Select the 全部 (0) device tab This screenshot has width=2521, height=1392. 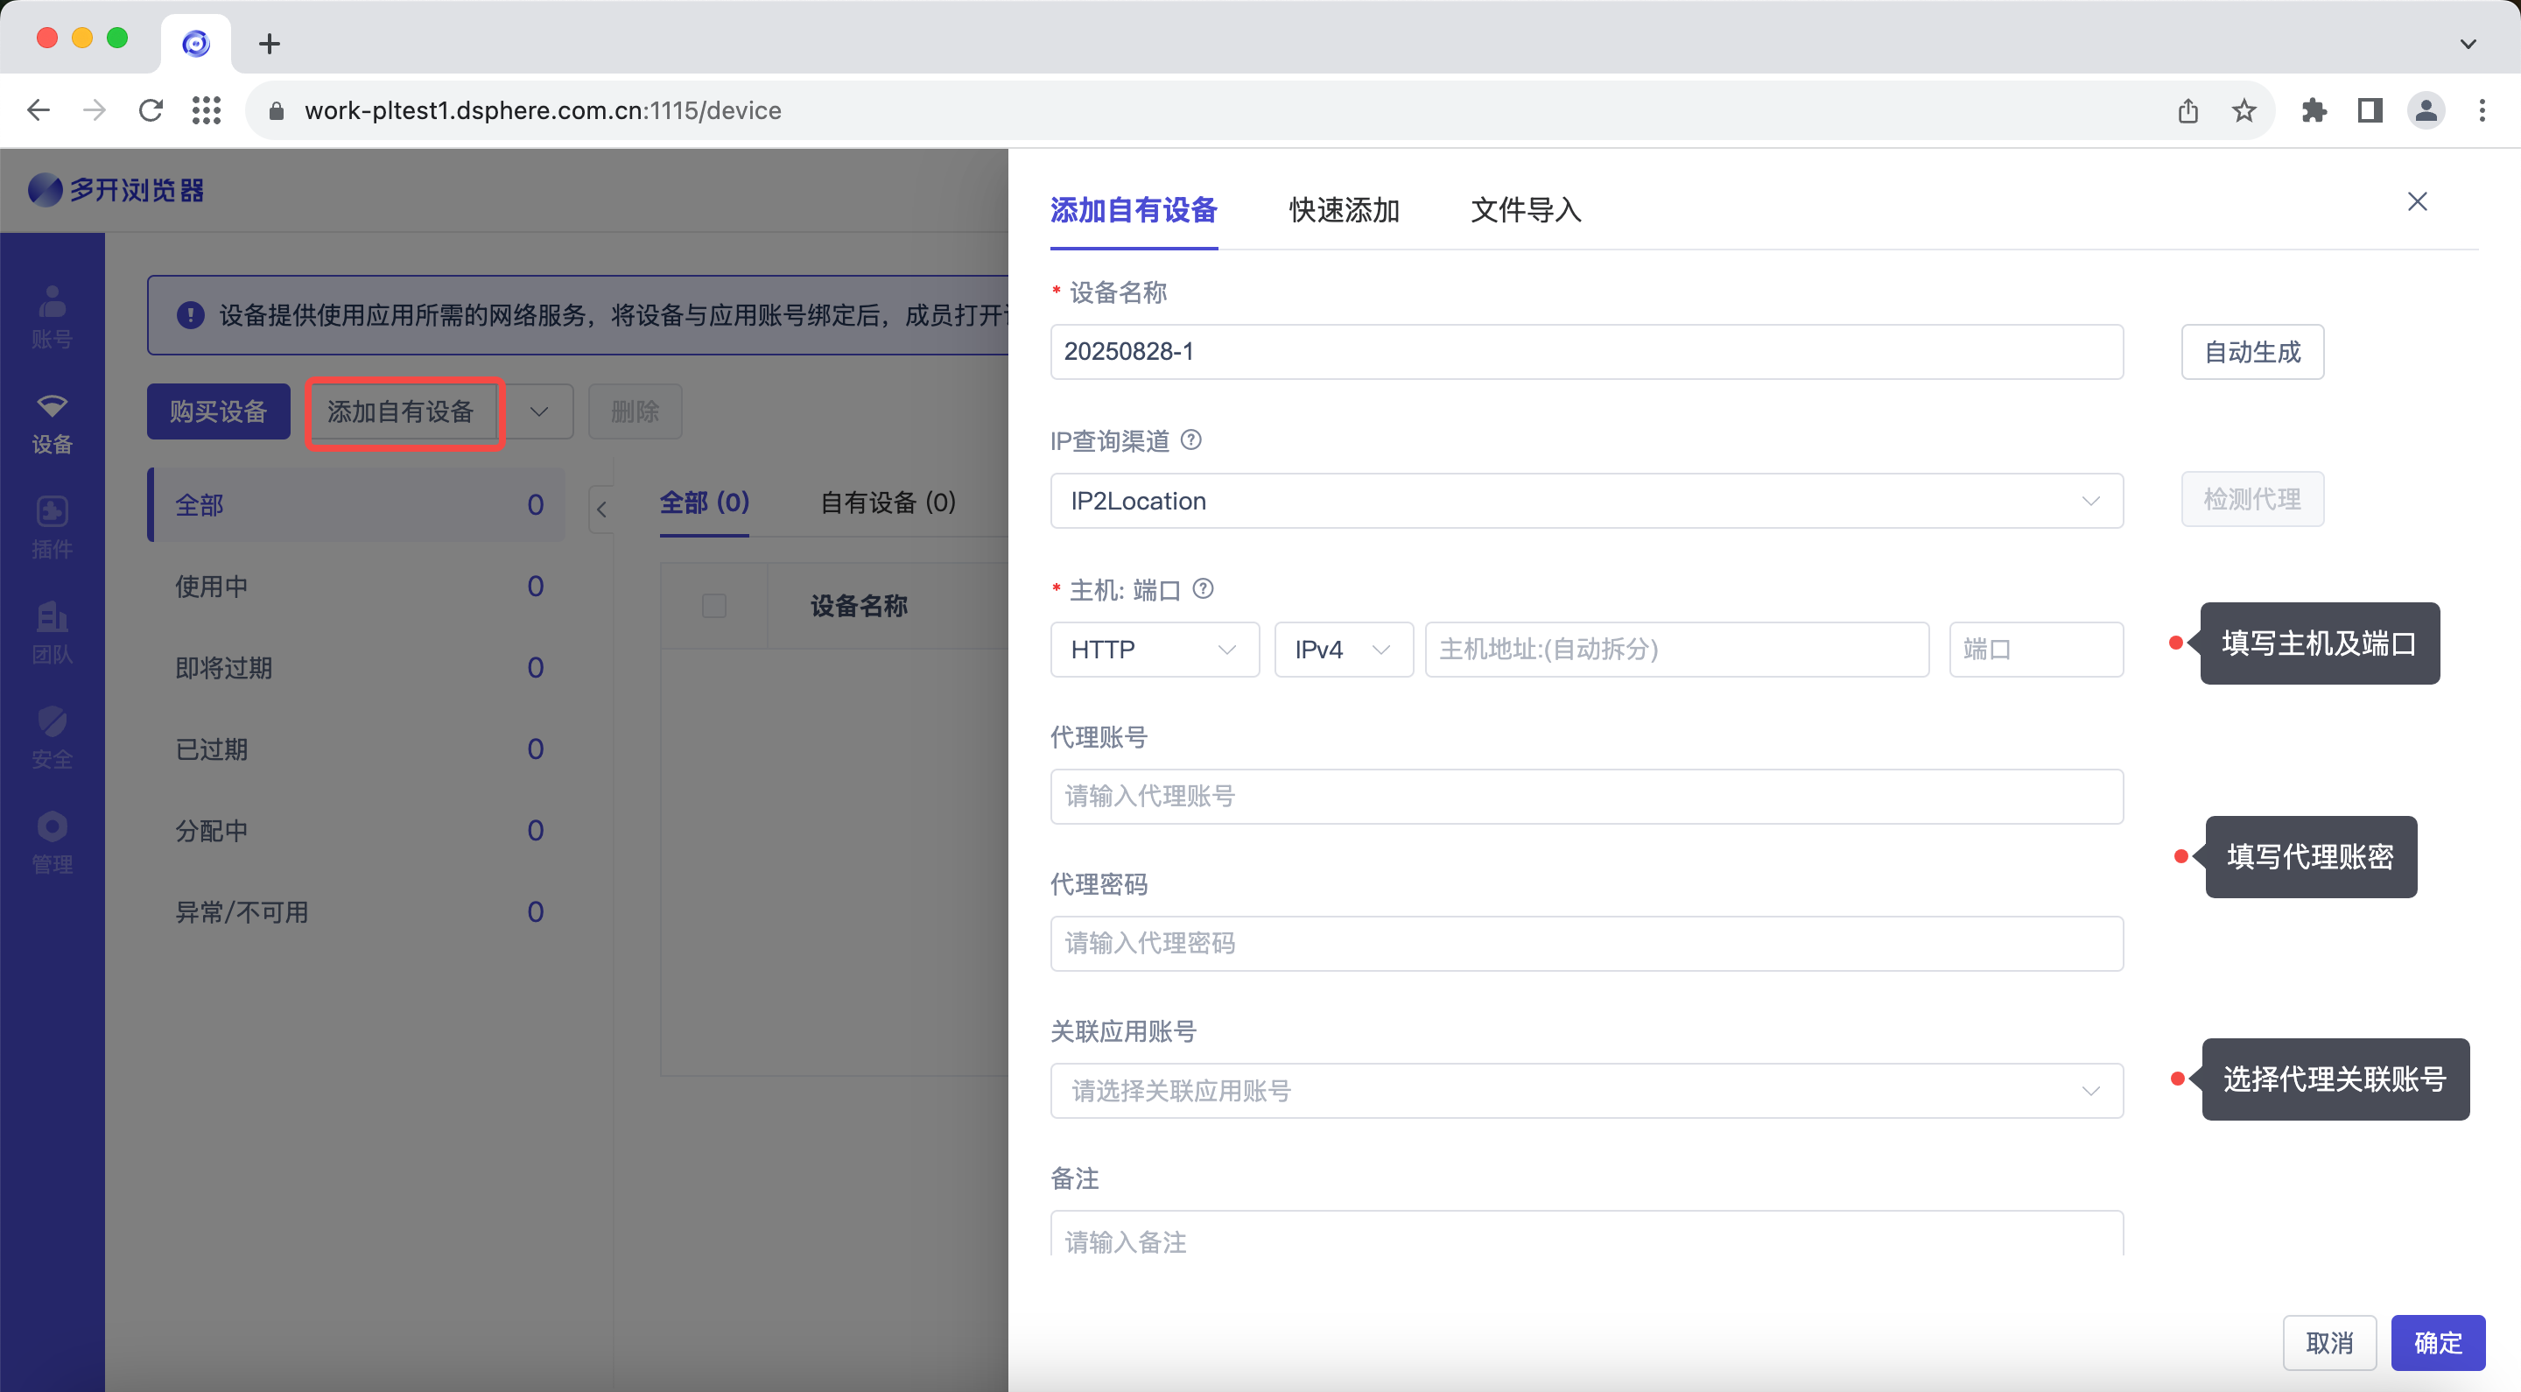705,503
